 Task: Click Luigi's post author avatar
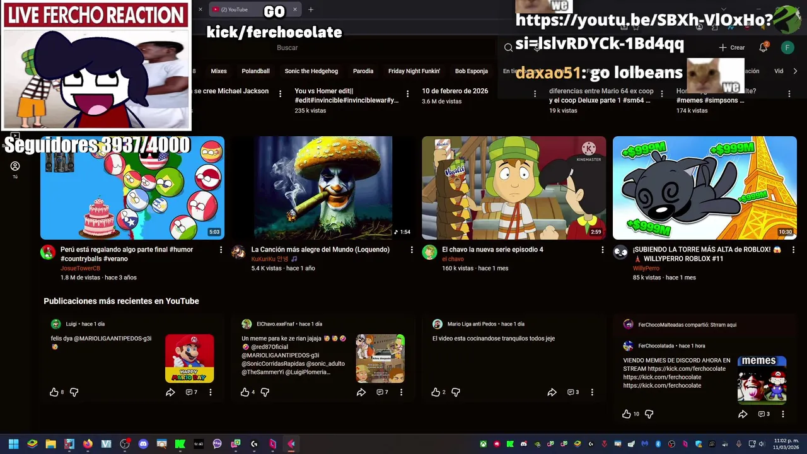click(55, 324)
